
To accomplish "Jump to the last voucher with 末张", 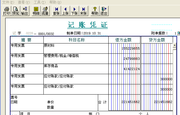I will (84, 11).
